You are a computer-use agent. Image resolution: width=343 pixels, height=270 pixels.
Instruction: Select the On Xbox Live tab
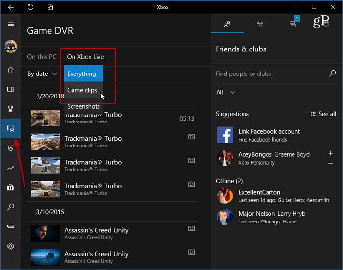[x=85, y=57]
